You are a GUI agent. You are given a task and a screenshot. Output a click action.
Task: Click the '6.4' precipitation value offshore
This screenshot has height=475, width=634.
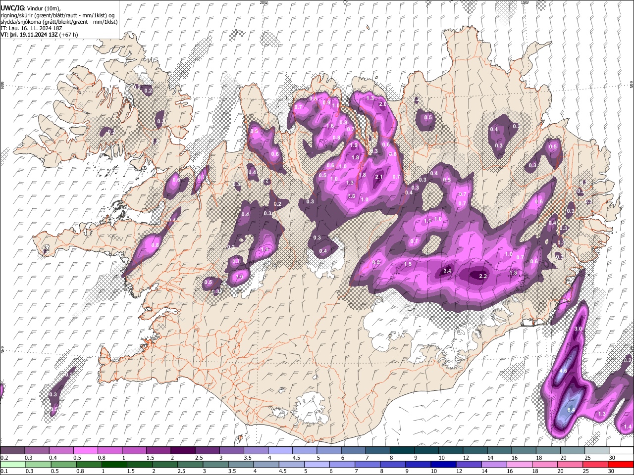(x=571, y=410)
